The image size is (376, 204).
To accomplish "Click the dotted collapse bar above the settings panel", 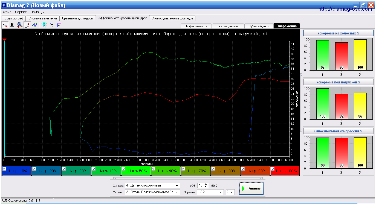I will (x=188, y=178).
